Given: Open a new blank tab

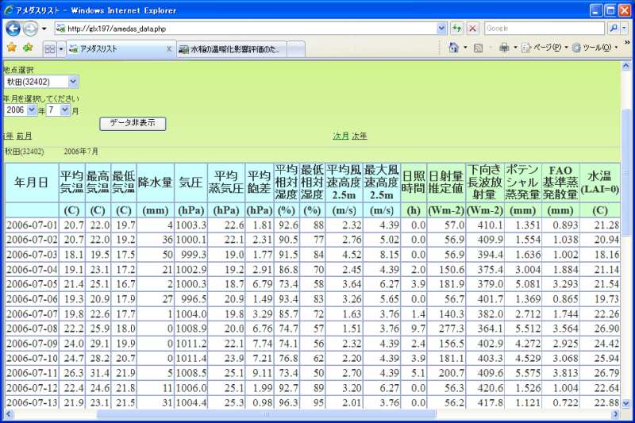Looking at the screenshot, I should [x=296, y=49].
